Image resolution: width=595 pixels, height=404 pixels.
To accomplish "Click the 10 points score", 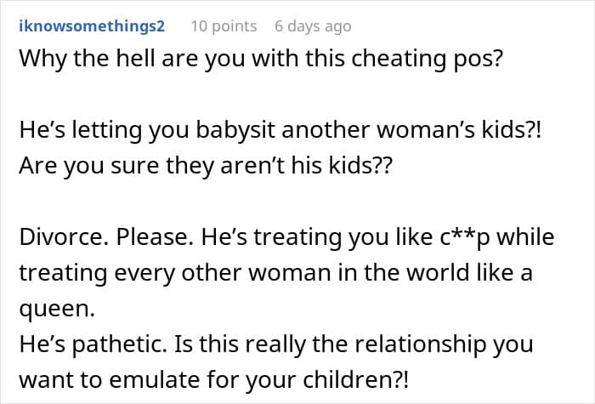I will [224, 26].
